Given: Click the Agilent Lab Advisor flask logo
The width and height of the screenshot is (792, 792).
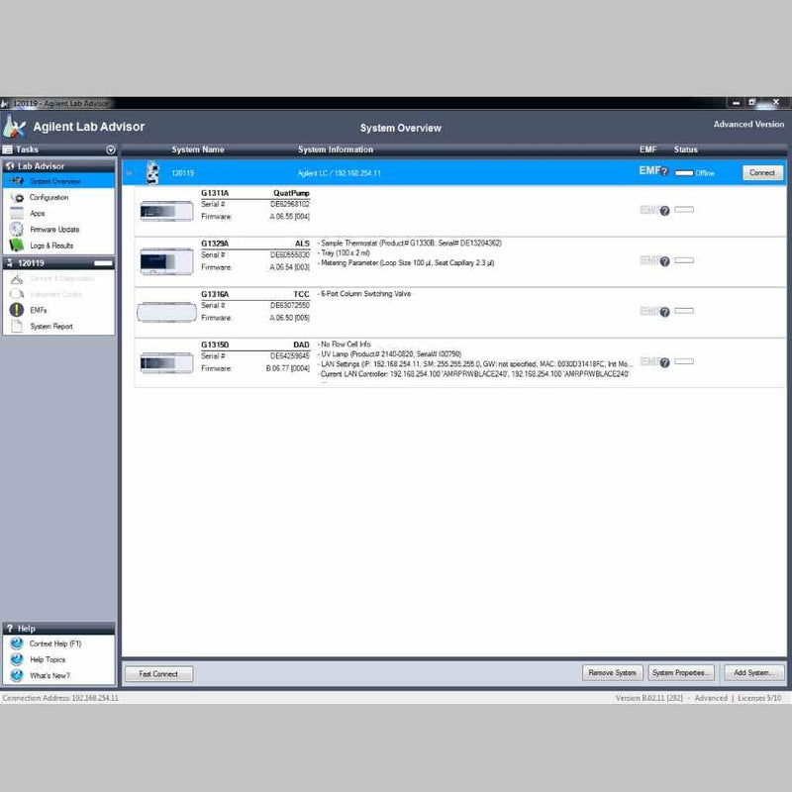Looking at the screenshot, I should click(14, 127).
